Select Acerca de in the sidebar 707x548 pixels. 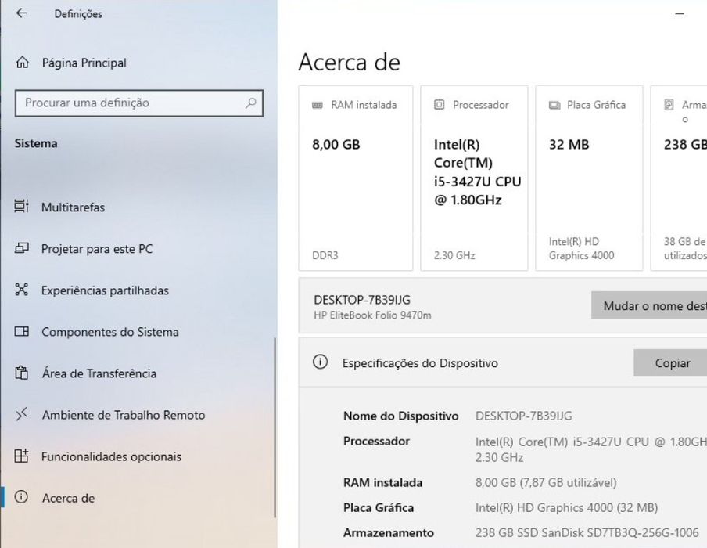pos(69,498)
